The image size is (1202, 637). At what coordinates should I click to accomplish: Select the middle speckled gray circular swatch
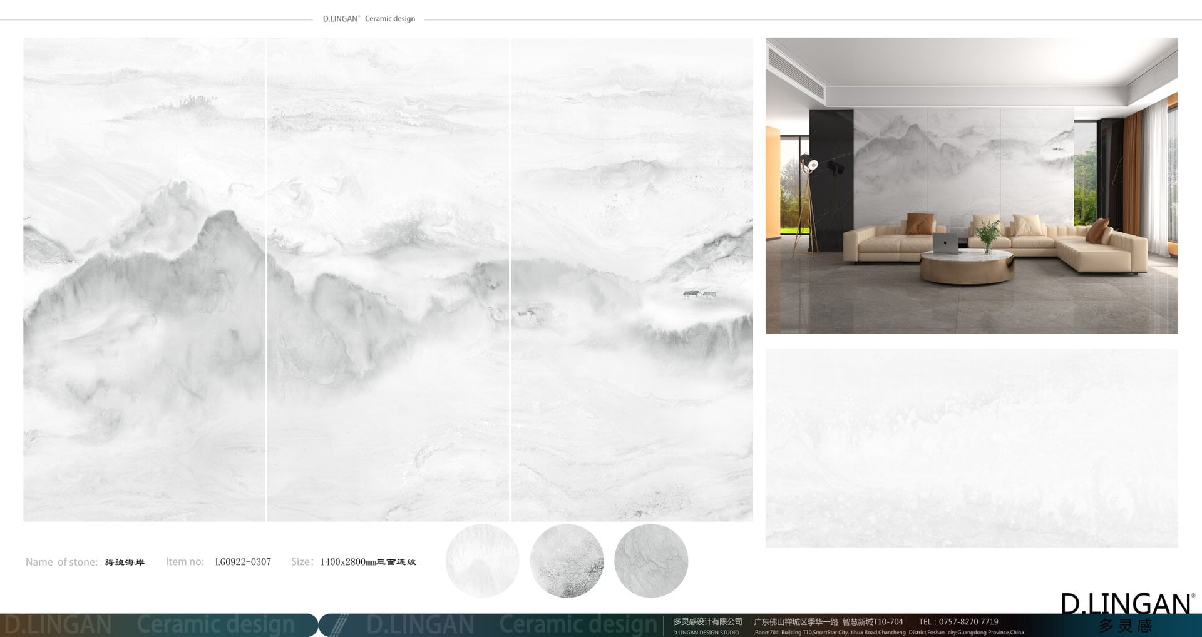click(567, 561)
